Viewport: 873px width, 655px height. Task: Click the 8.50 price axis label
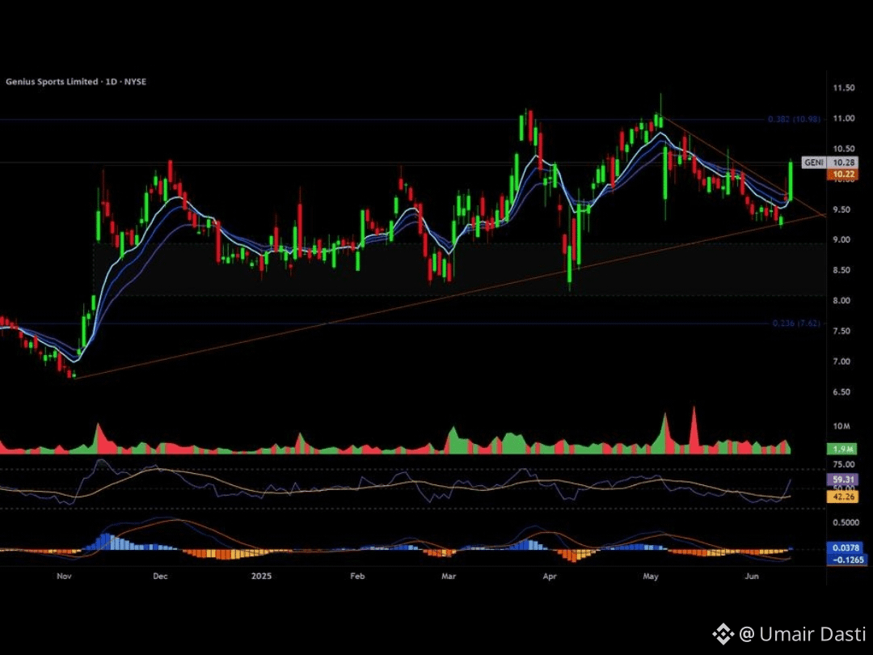pyautogui.click(x=841, y=270)
